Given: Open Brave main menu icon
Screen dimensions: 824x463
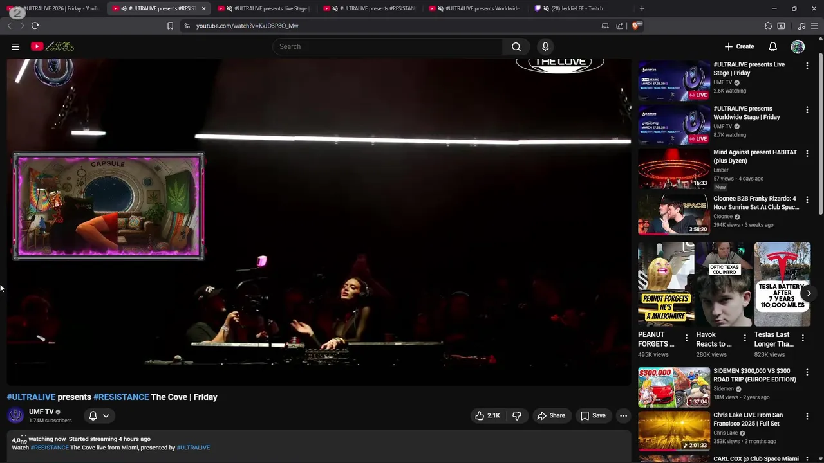Looking at the screenshot, I should point(815,26).
